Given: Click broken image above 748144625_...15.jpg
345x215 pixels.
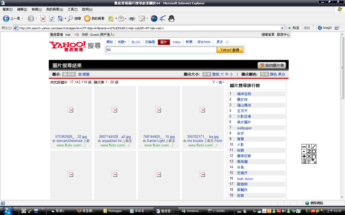Looking at the screenshot, I should coord(159,110).
